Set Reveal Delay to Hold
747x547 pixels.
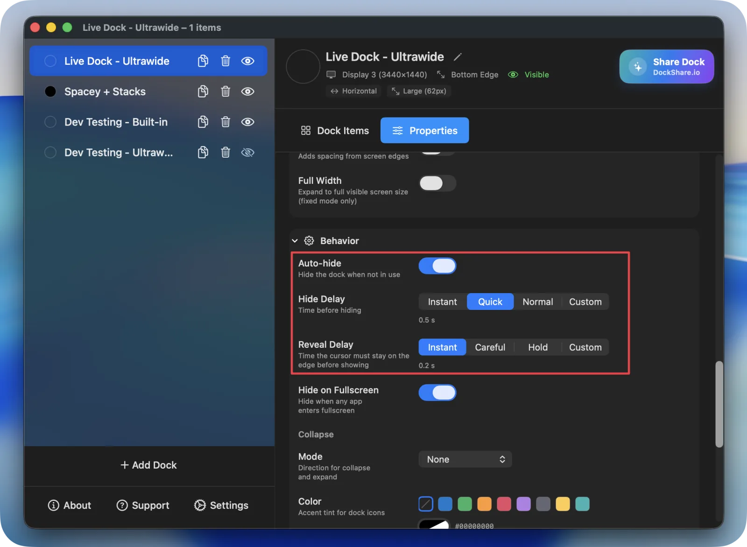(538, 347)
